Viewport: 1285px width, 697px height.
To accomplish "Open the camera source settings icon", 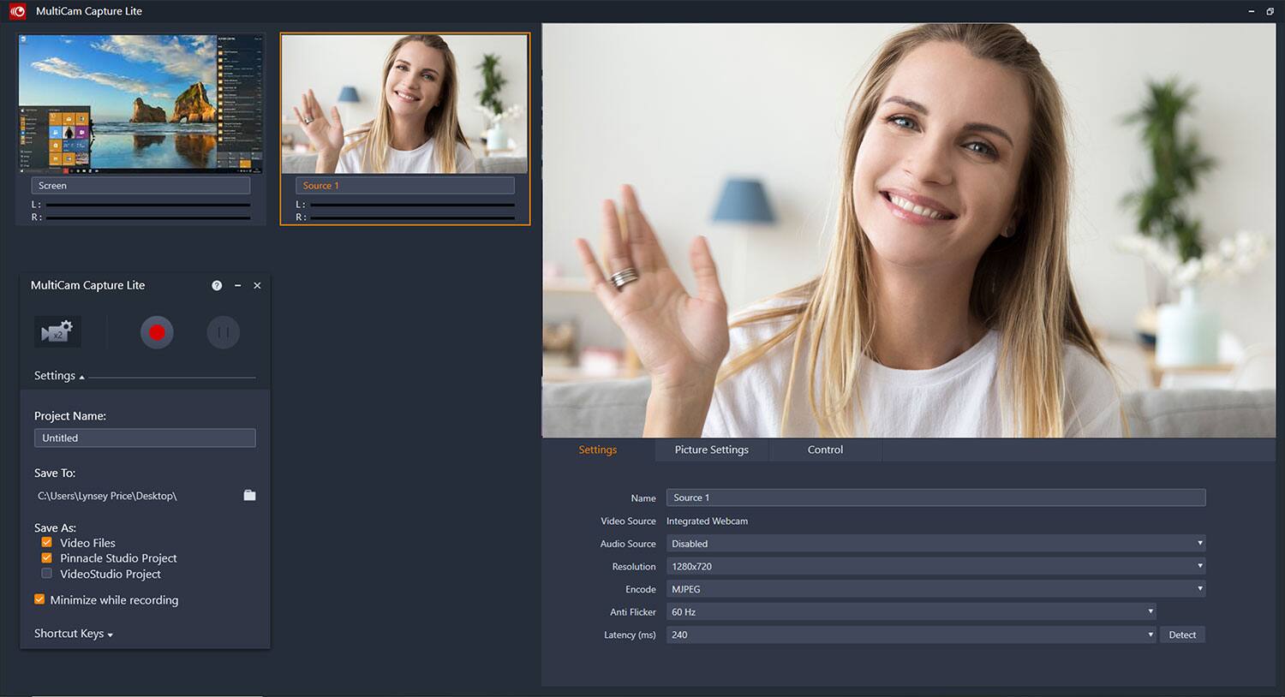I will tap(57, 332).
